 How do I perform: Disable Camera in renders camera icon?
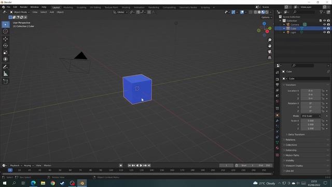pos(328,24)
